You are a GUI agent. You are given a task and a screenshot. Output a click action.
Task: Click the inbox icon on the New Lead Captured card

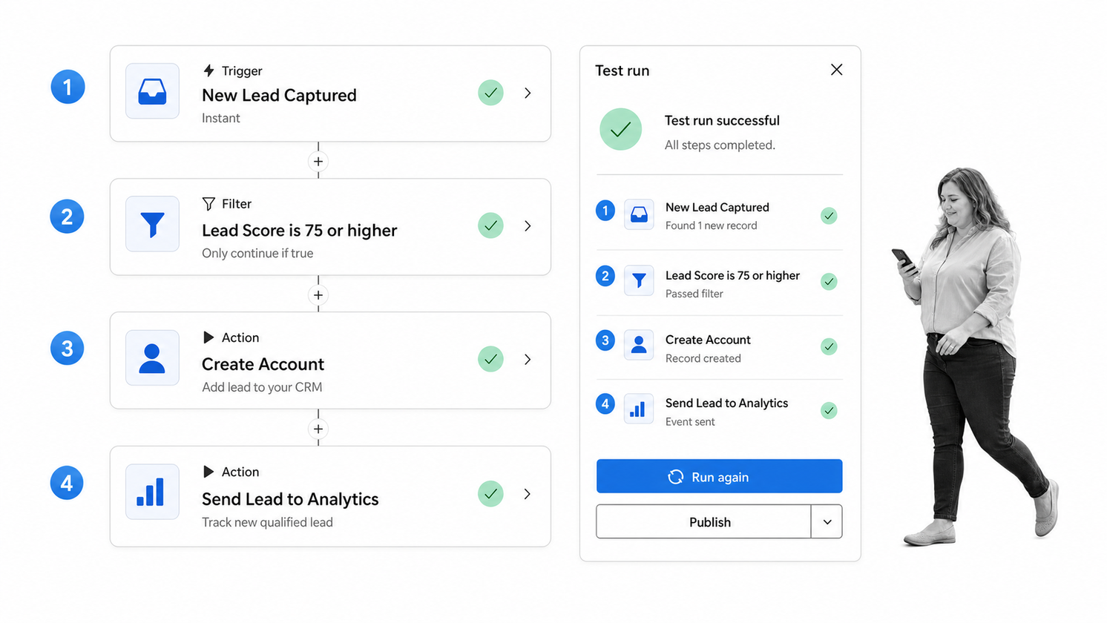pyautogui.click(x=152, y=91)
